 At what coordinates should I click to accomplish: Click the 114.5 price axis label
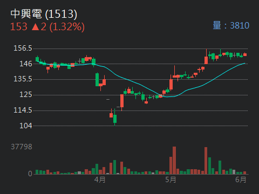(x=23, y=110)
